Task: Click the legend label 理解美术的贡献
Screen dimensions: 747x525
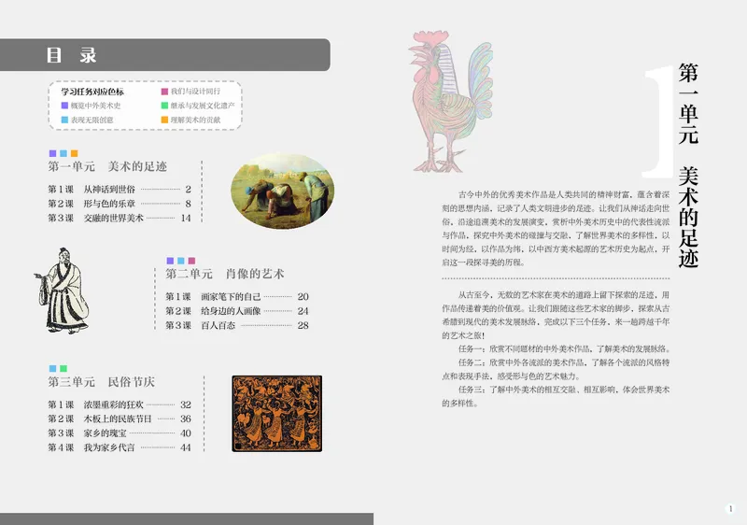Action: point(196,121)
